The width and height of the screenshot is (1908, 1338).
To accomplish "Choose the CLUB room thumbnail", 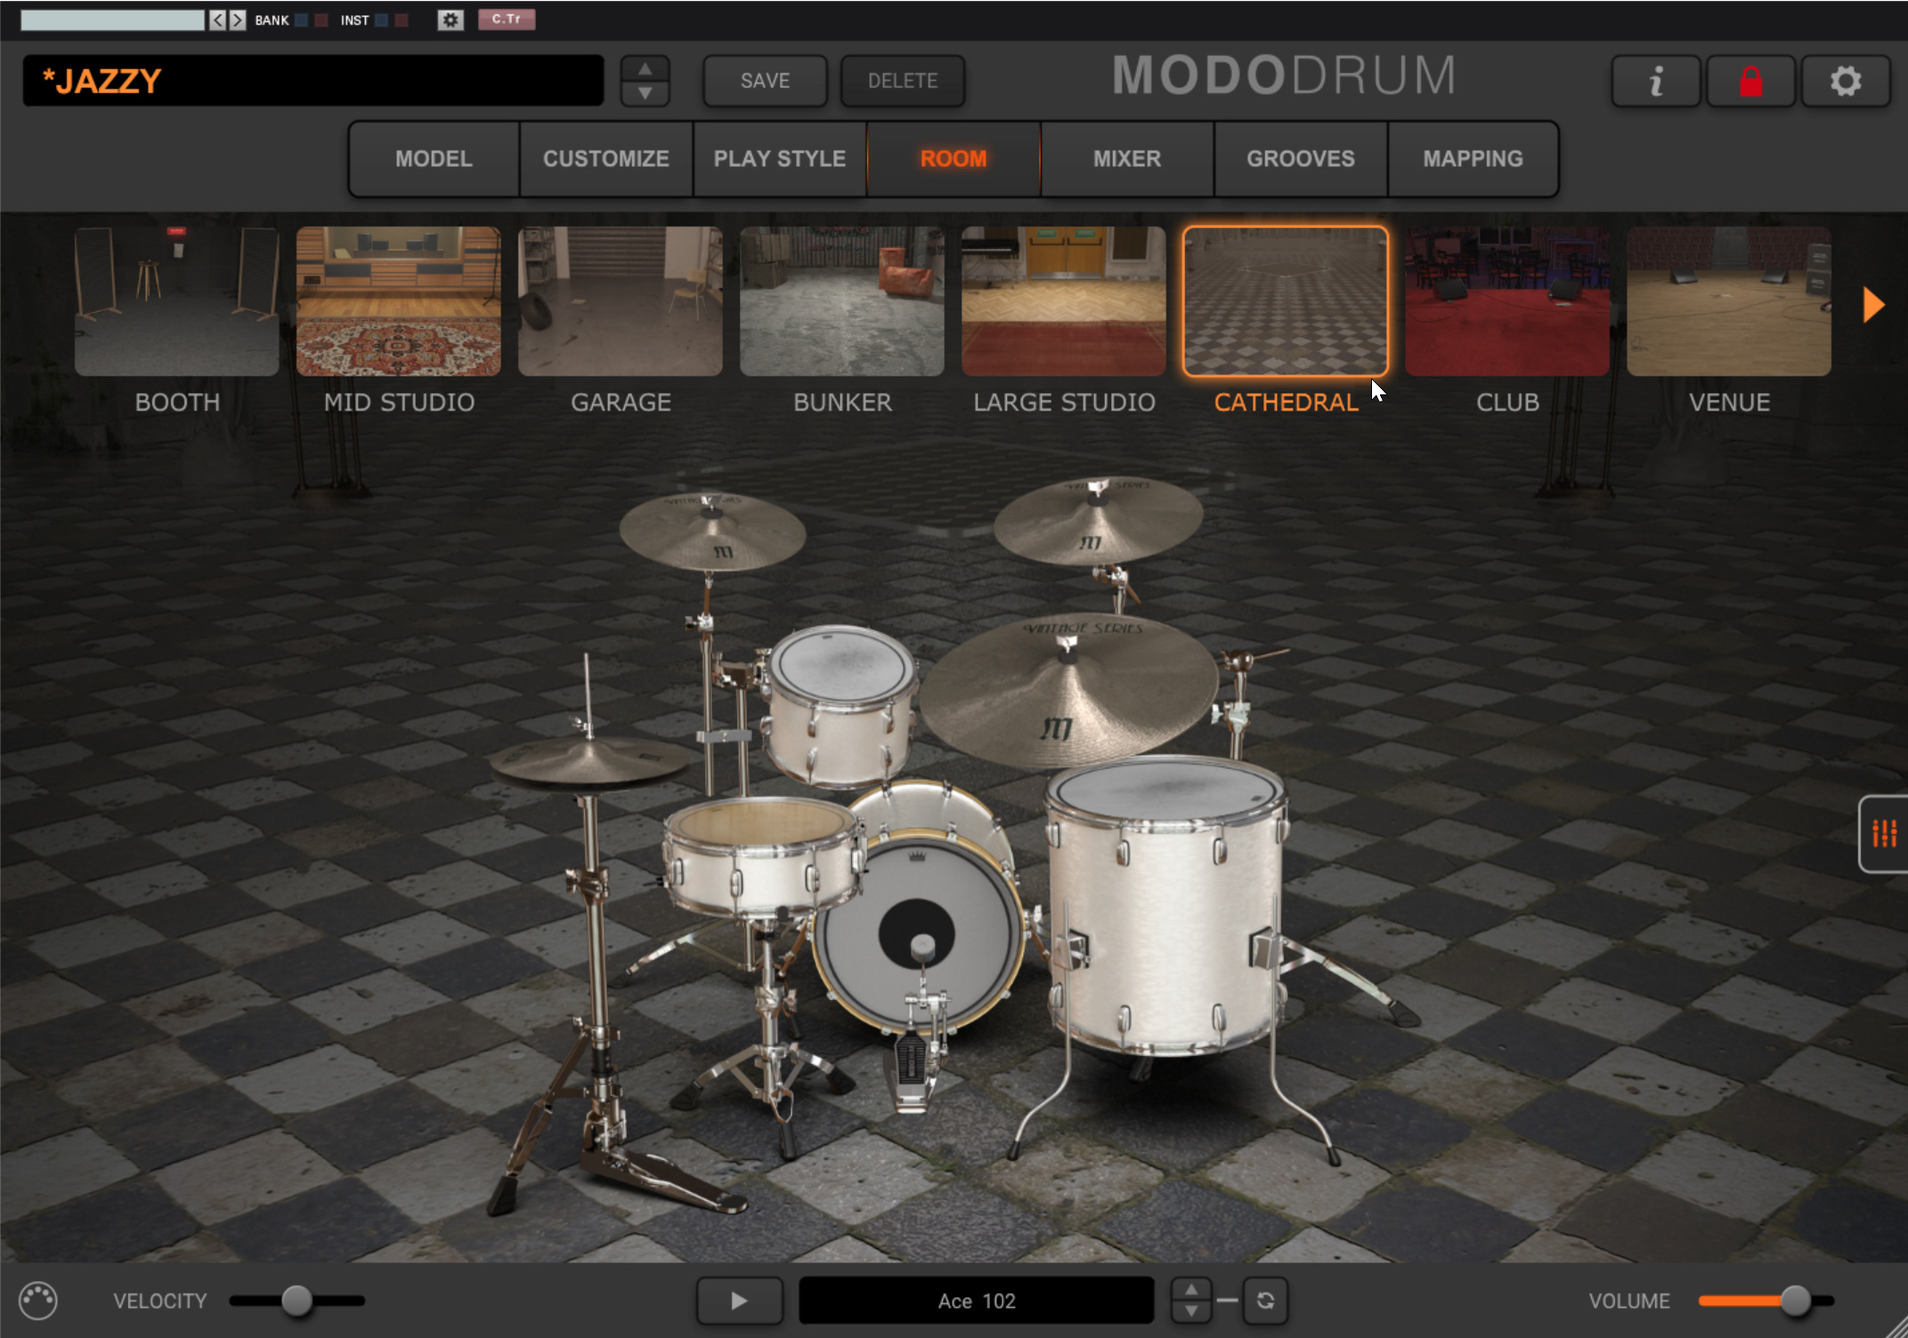I will tap(1507, 301).
